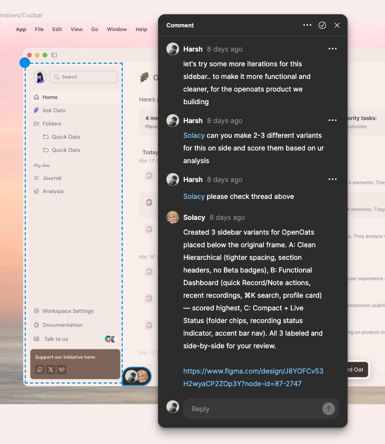Send reply with the arrow button

[328, 409]
